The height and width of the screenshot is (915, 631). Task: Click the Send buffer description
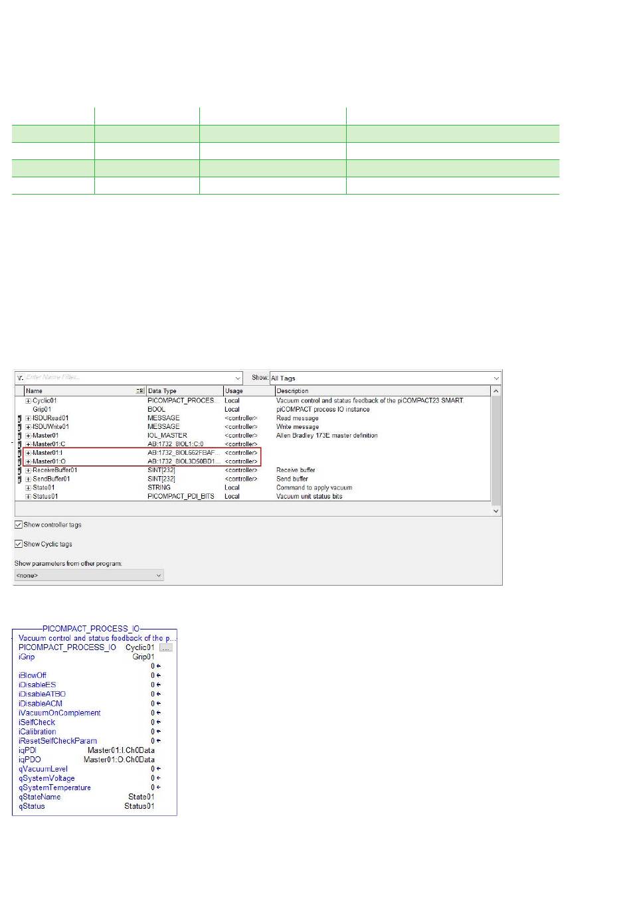click(292, 479)
